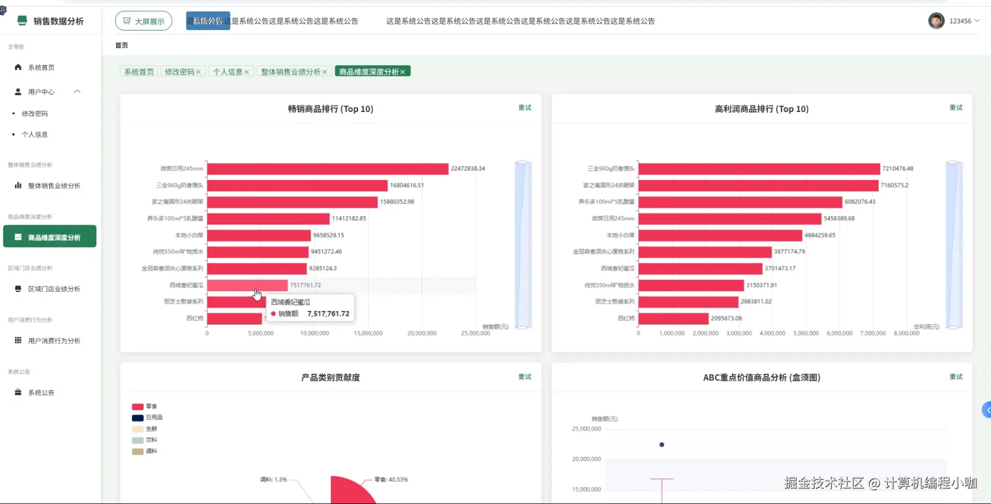Open 系统首页 via its sidebar home icon
The width and height of the screenshot is (991, 504).
tap(18, 67)
